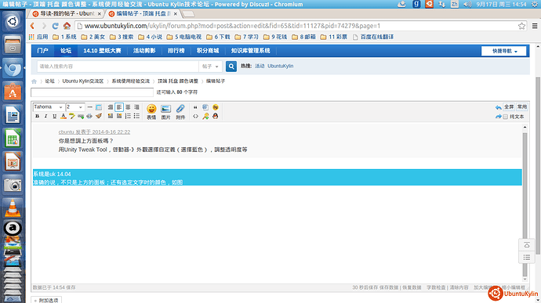Open the 附件 attachment uploader
This screenshot has height=303, width=541.
pyautogui.click(x=180, y=112)
